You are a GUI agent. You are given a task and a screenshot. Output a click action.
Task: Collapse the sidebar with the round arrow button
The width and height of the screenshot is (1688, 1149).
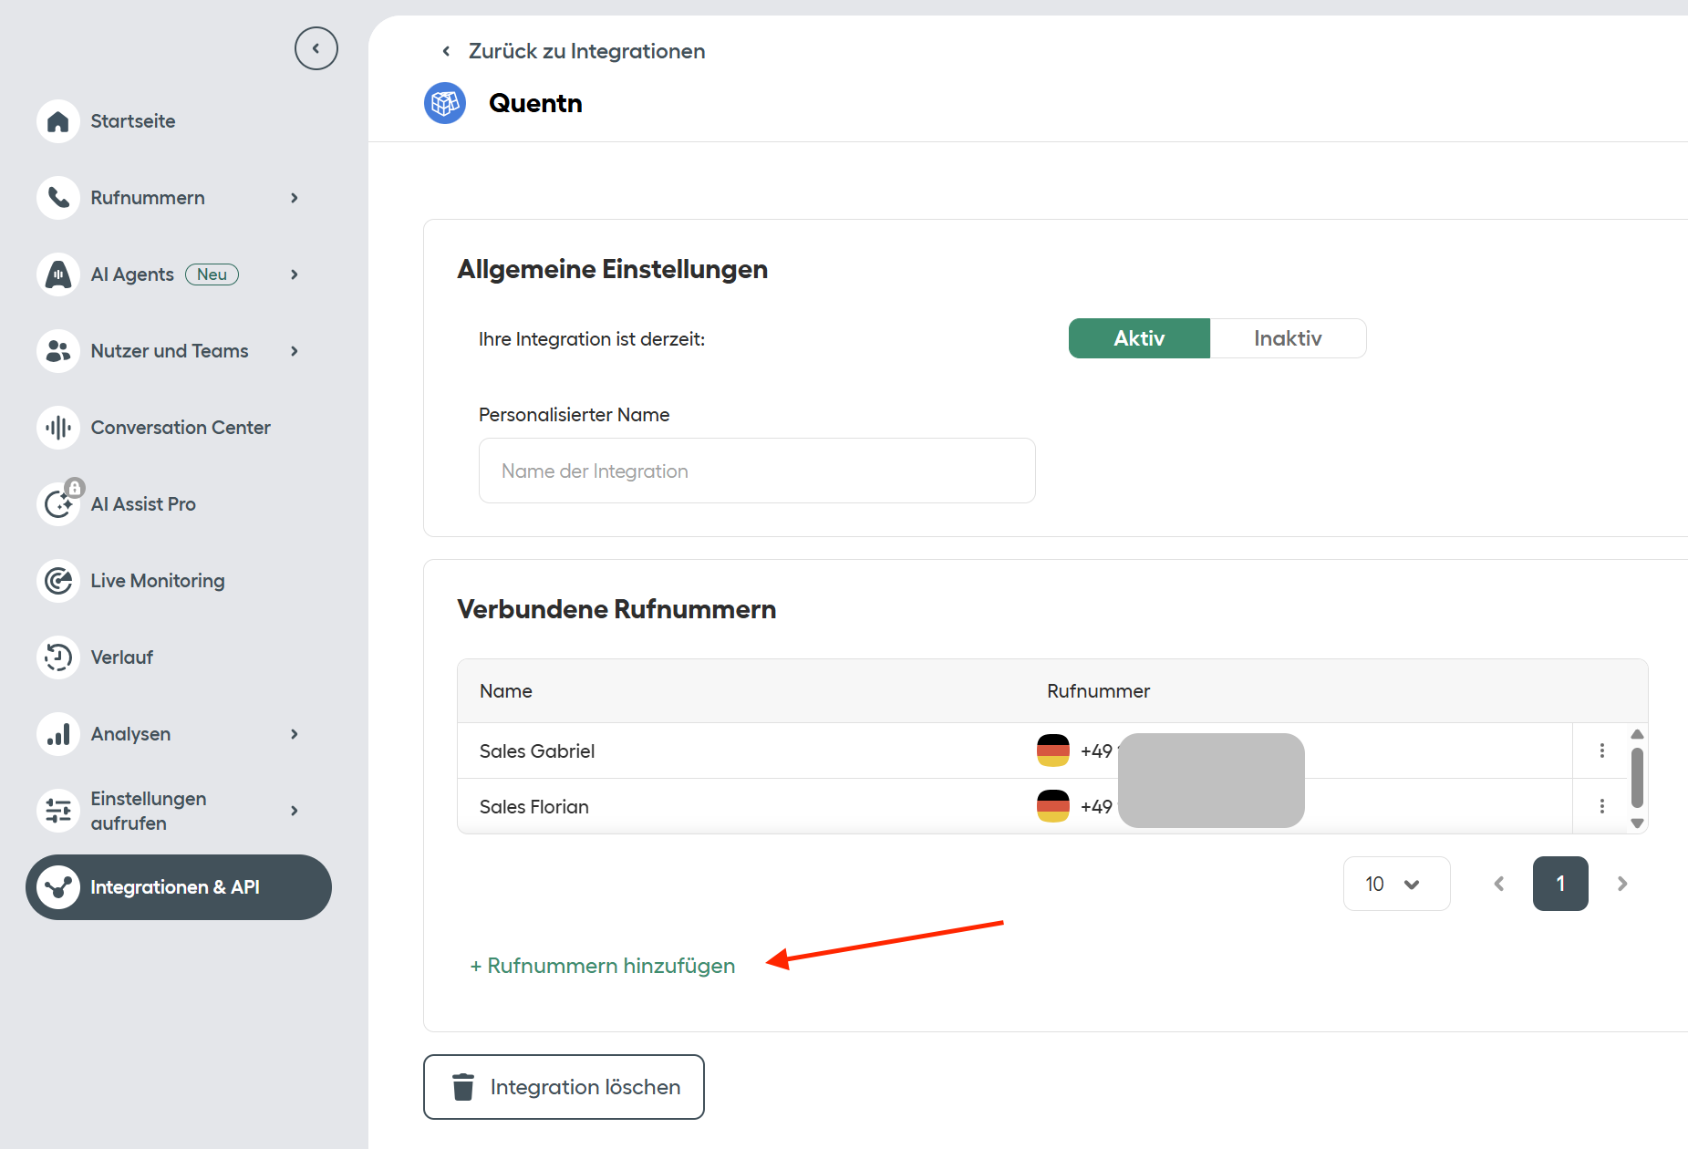pos(316,48)
